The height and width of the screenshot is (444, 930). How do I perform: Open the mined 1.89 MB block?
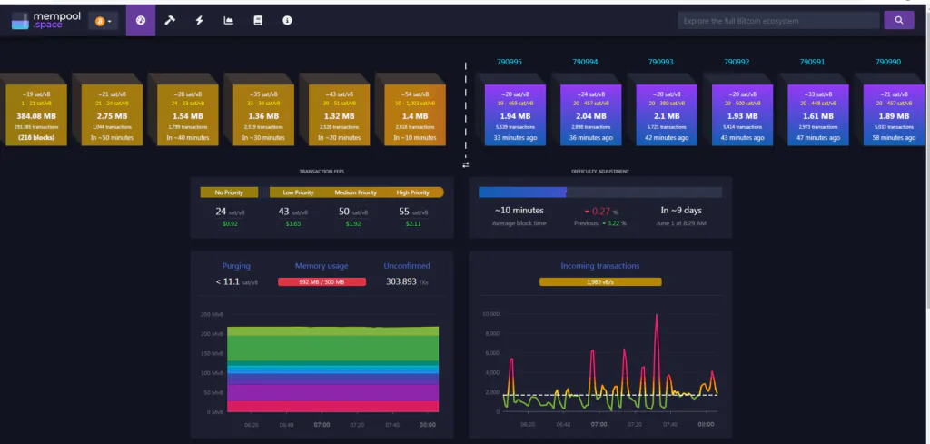(894, 115)
